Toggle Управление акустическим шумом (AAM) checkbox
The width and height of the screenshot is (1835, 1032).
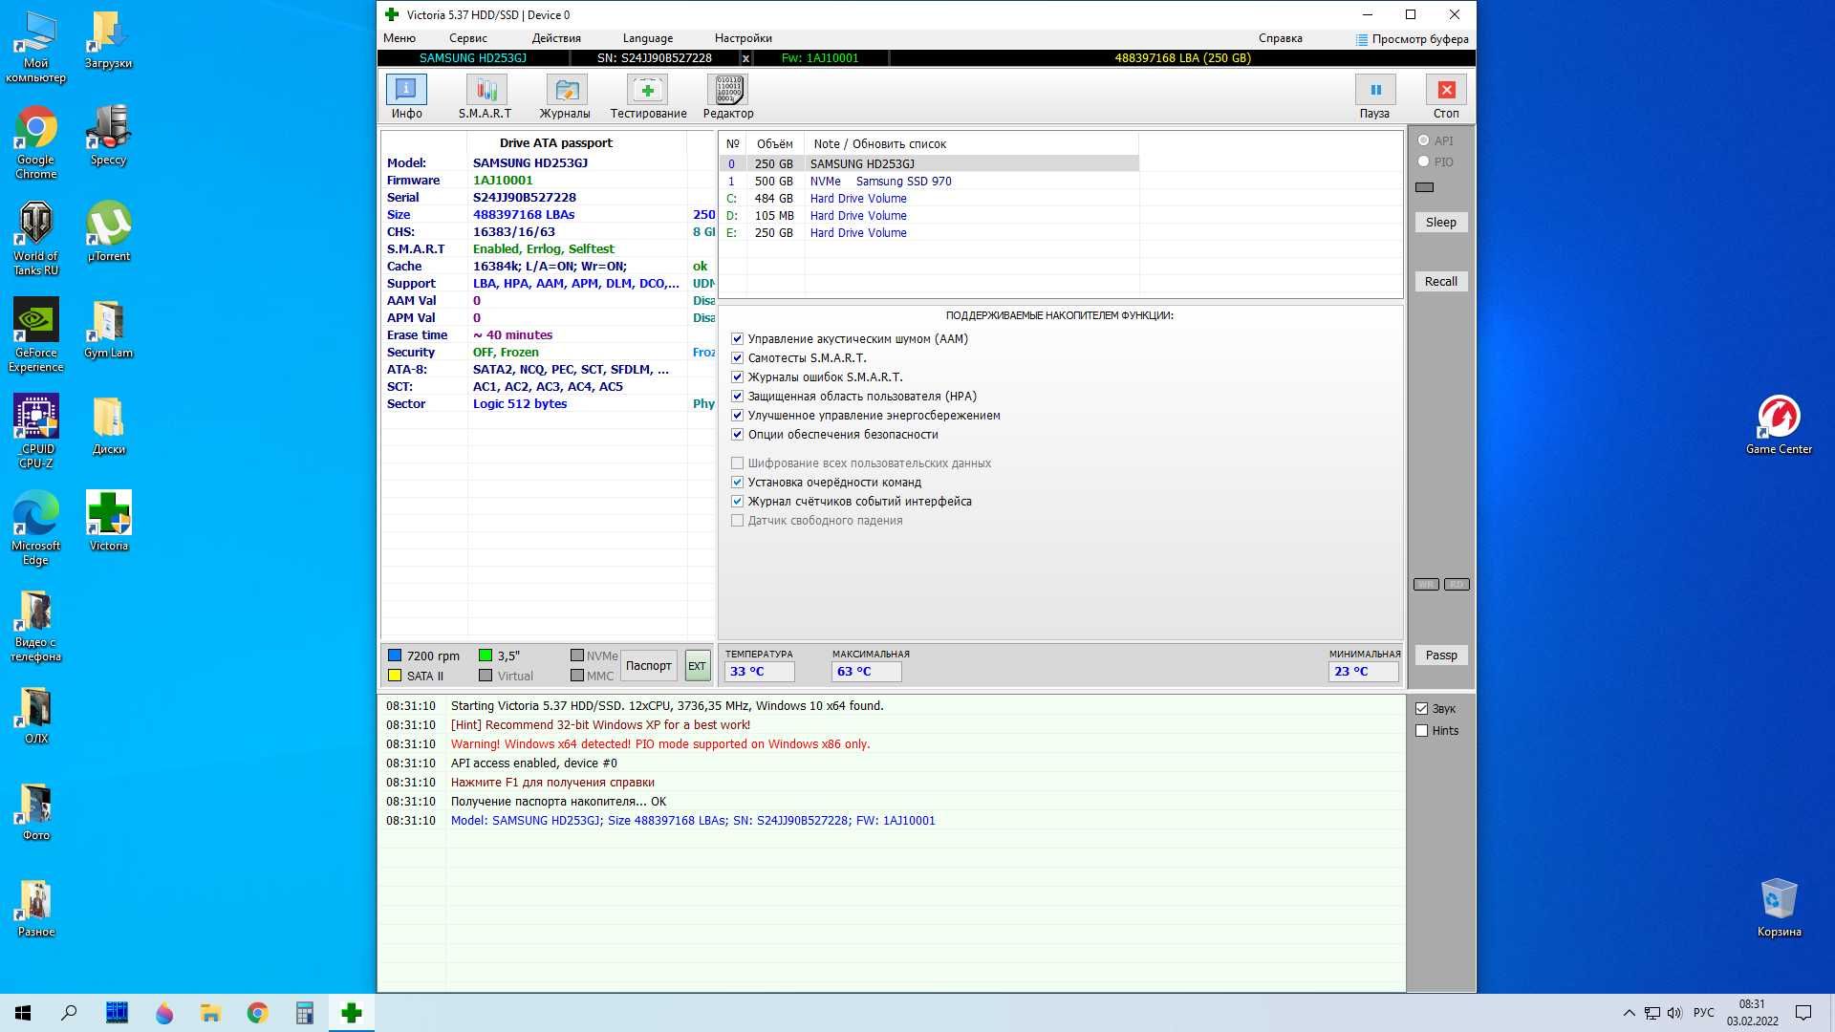click(x=737, y=339)
